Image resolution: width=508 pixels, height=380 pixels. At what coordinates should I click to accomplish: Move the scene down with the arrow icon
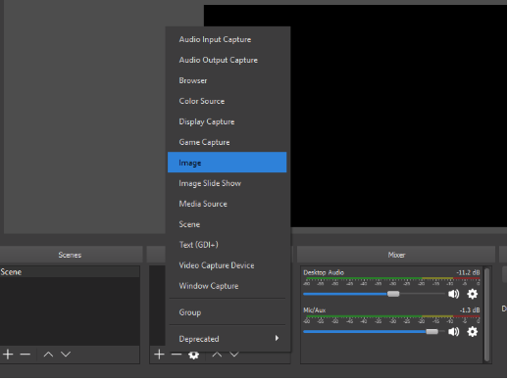coord(66,355)
